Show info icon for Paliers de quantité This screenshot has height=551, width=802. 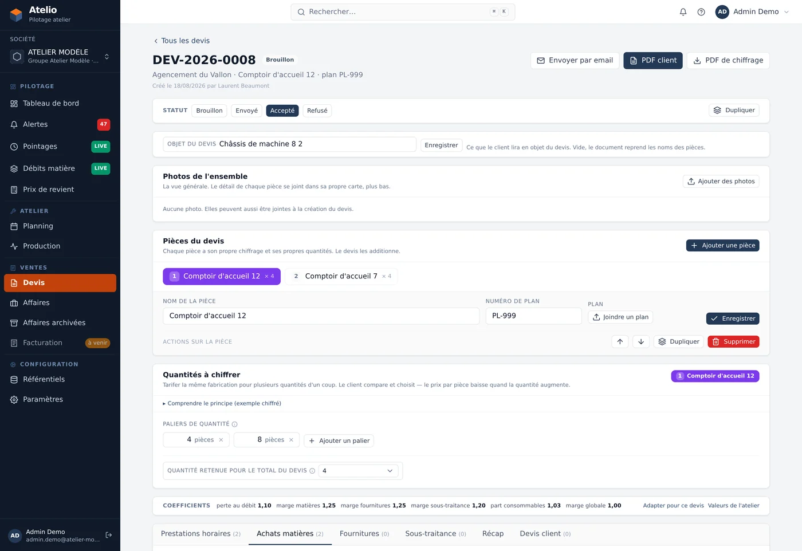pyautogui.click(x=234, y=424)
